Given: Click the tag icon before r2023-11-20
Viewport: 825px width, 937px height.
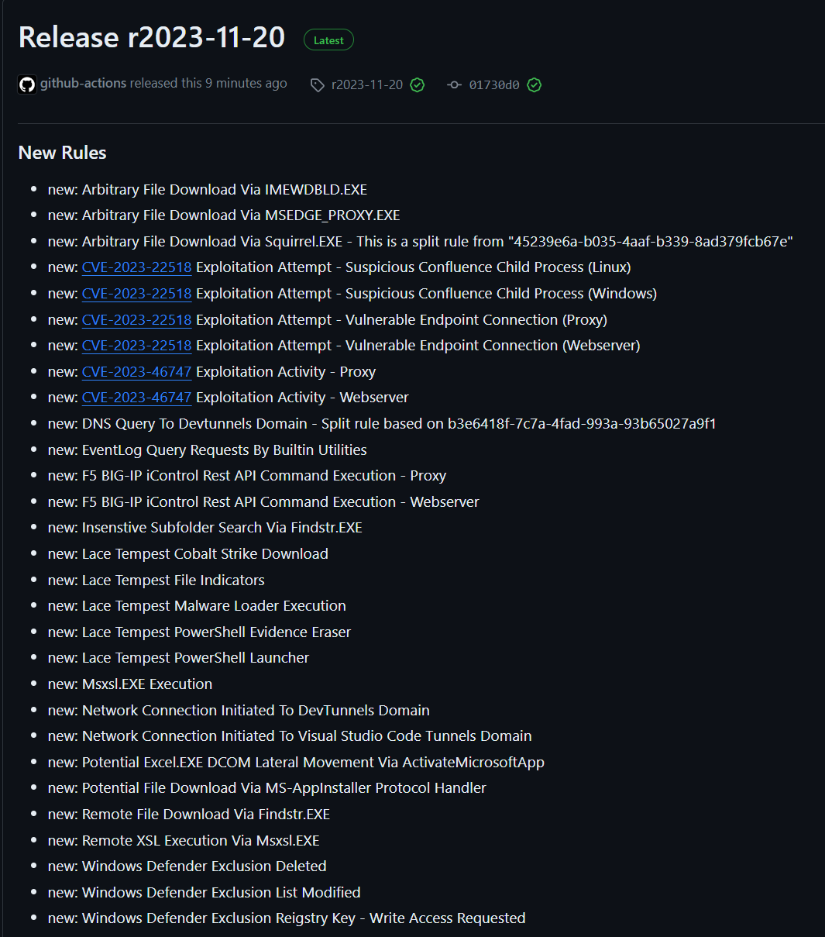Looking at the screenshot, I should click(317, 85).
